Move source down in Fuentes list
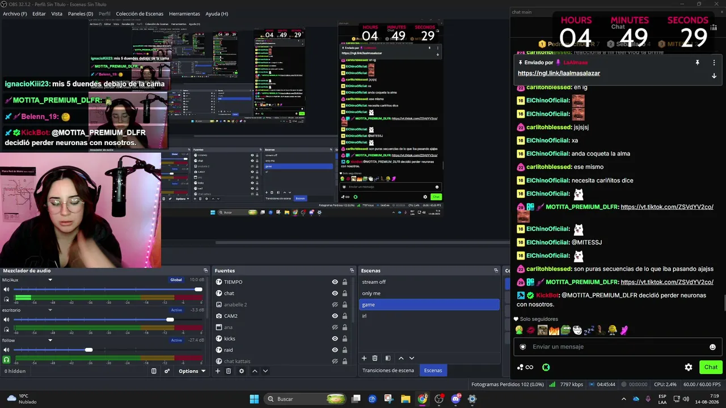 [x=265, y=371]
